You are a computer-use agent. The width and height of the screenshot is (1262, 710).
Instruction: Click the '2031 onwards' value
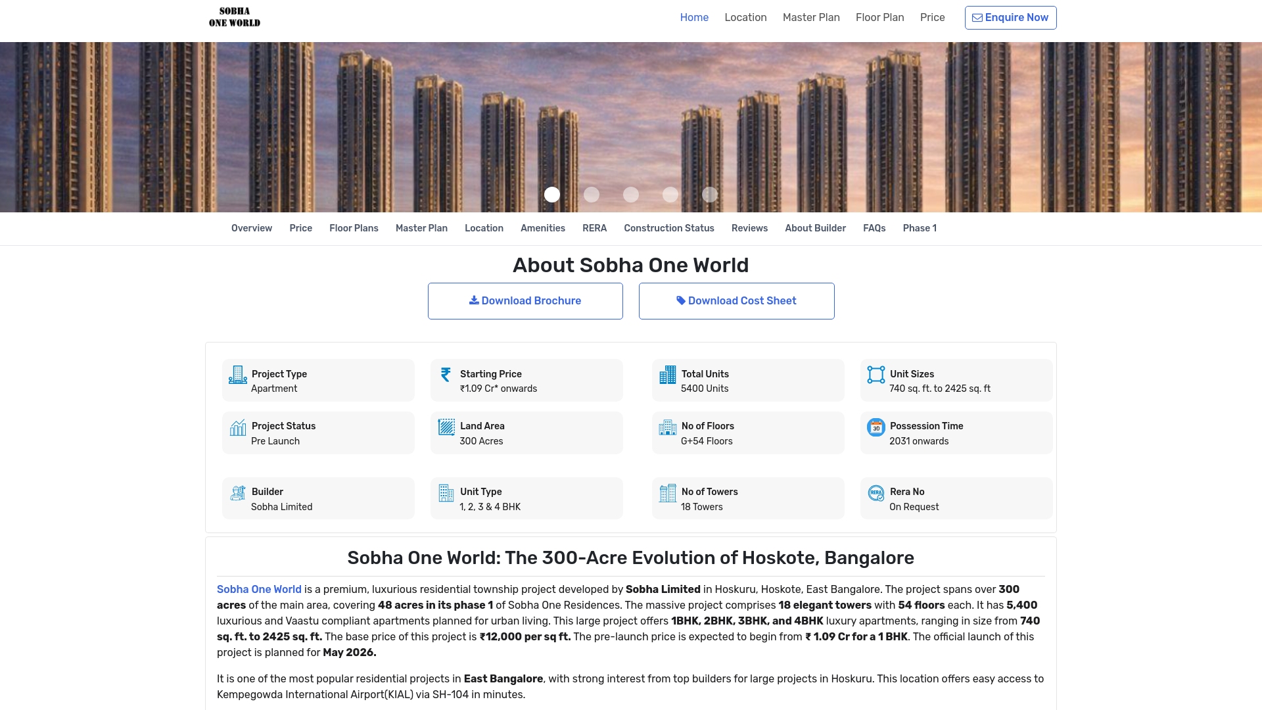coord(919,441)
